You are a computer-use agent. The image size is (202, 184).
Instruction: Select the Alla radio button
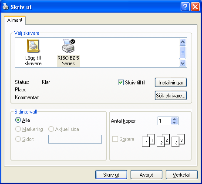pyautogui.click(x=18, y=120)
